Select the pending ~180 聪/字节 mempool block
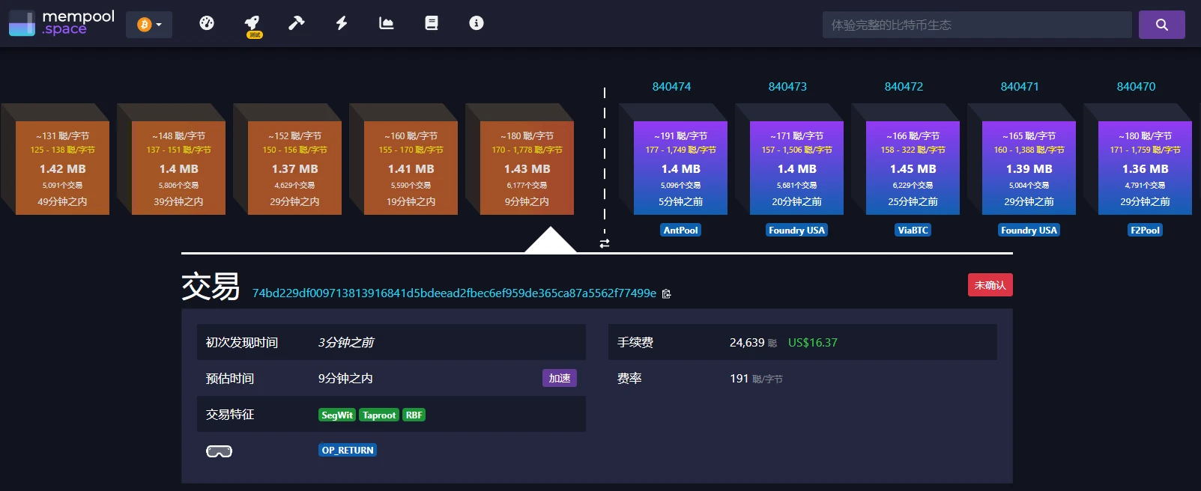The height and width of the screenshot is (491, 1201). pyautogui.click(x=527, y=168)
